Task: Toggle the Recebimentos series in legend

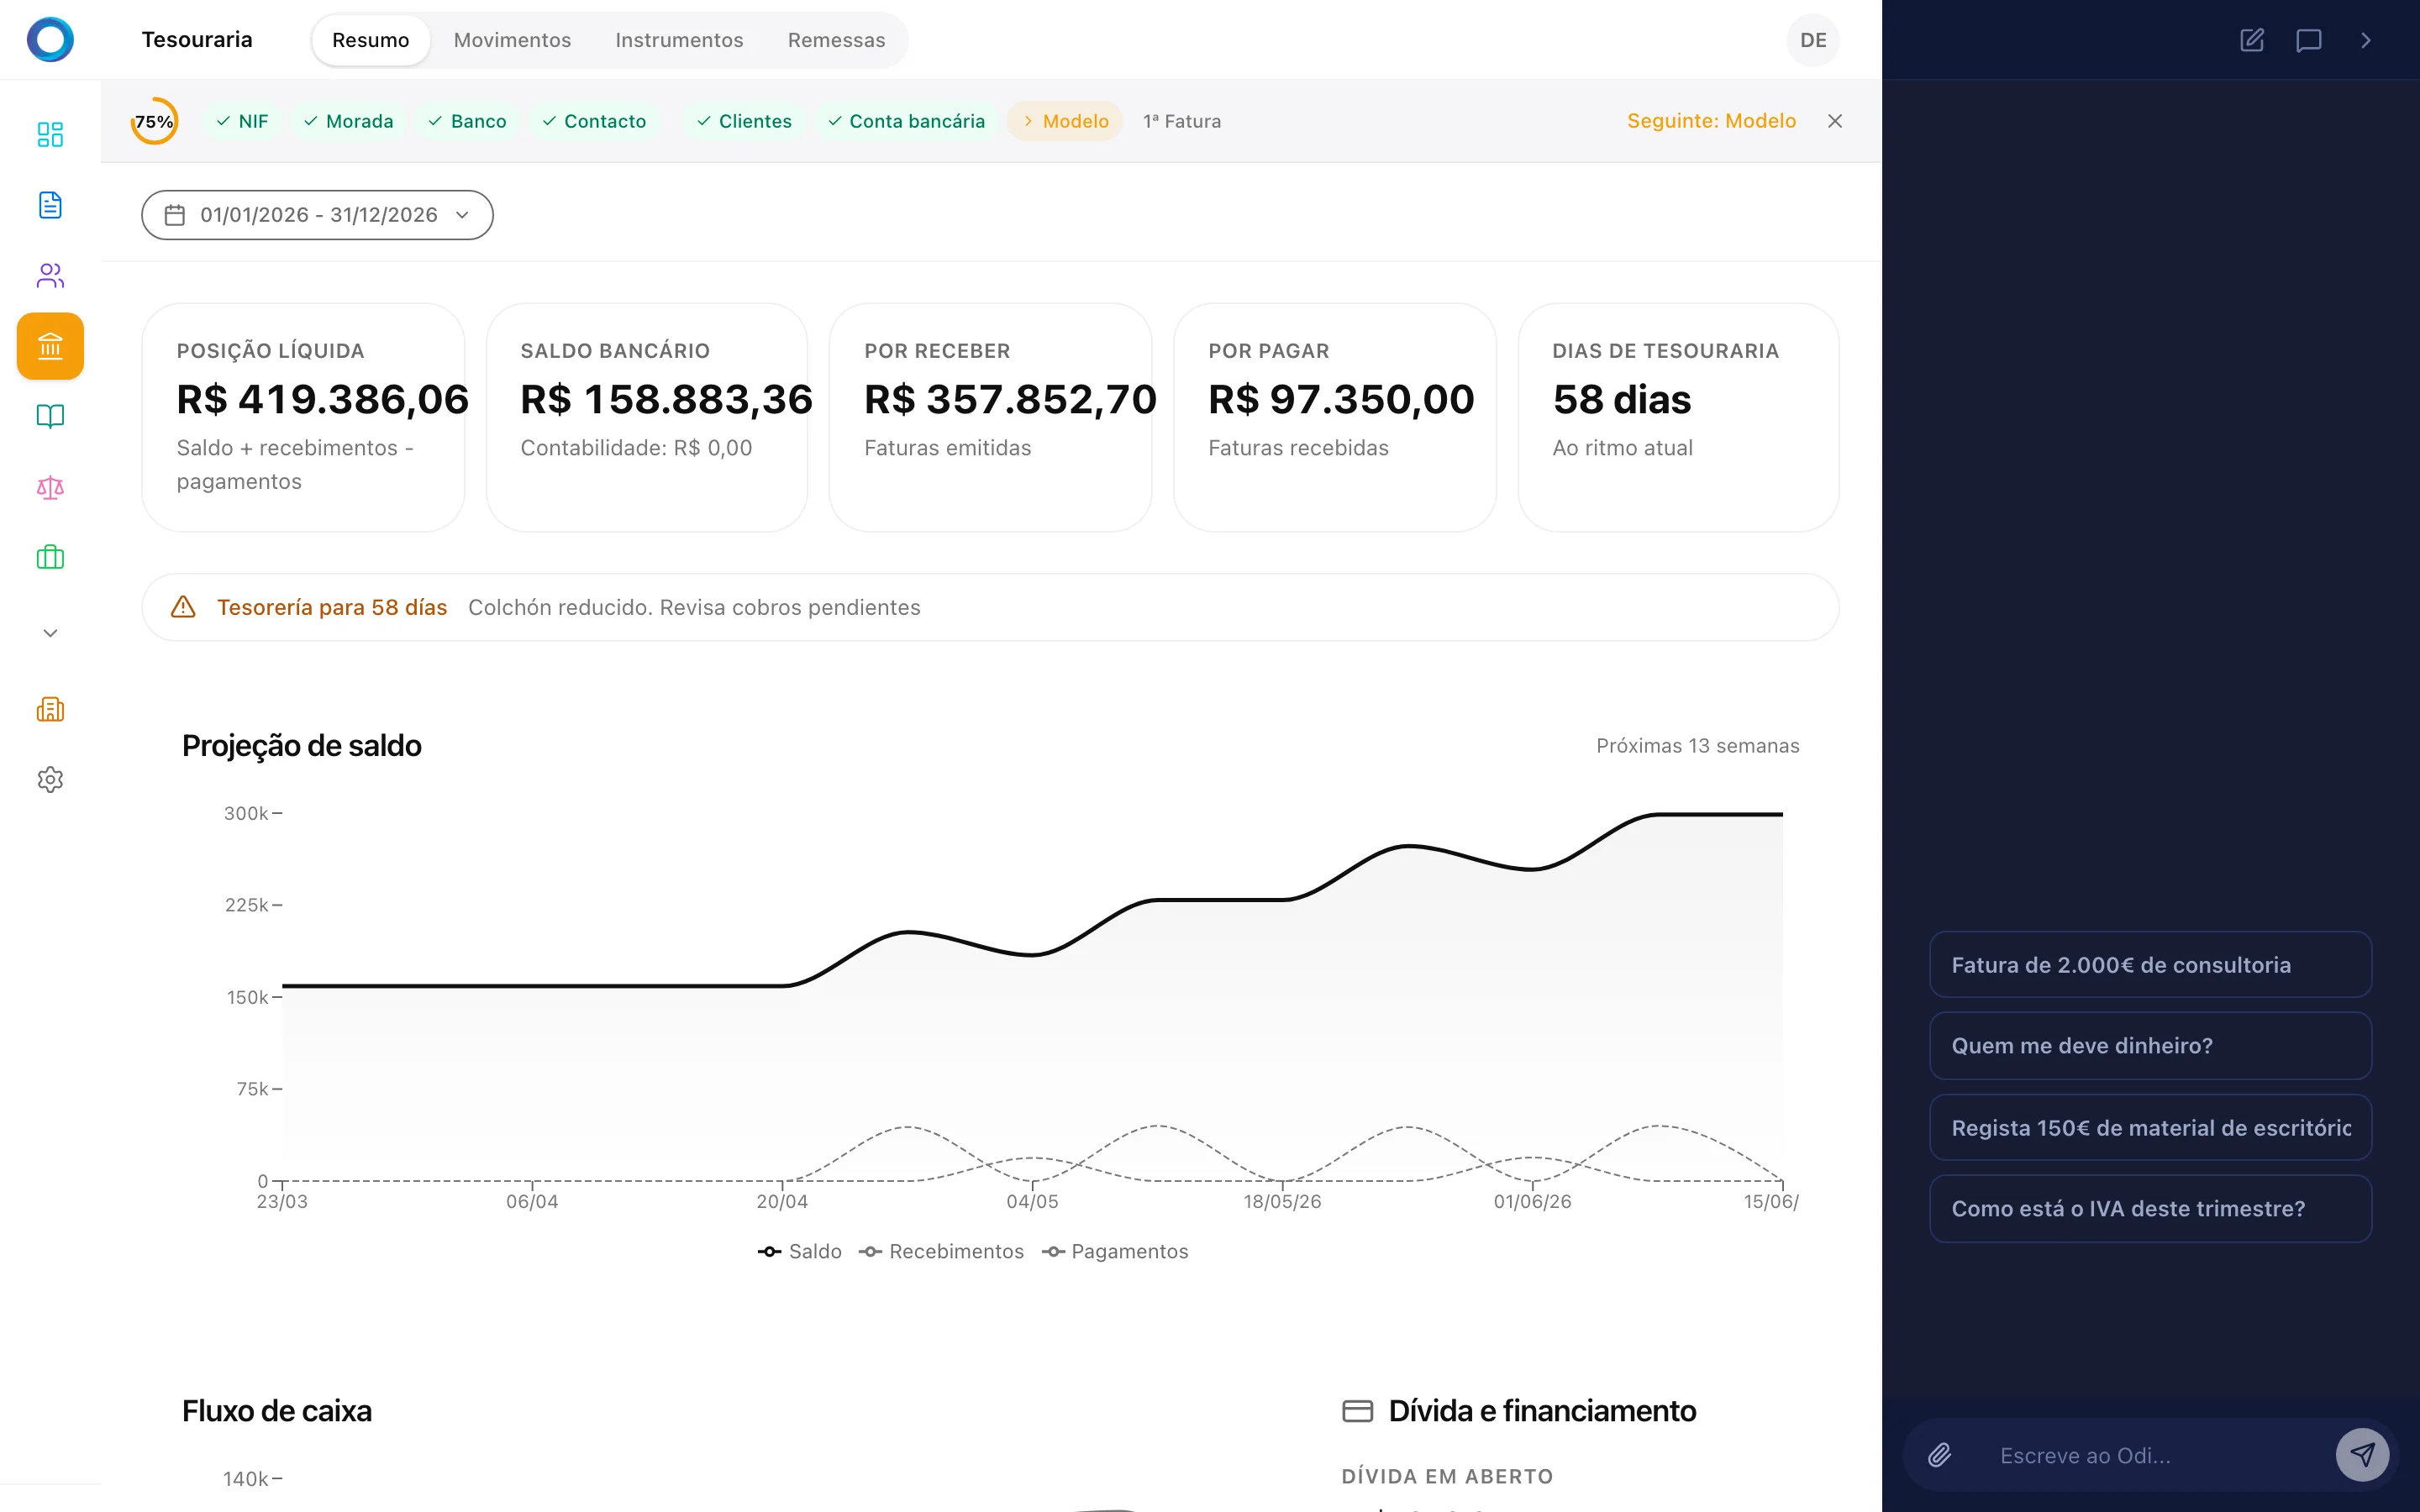Action: (x=941, y=1252)
